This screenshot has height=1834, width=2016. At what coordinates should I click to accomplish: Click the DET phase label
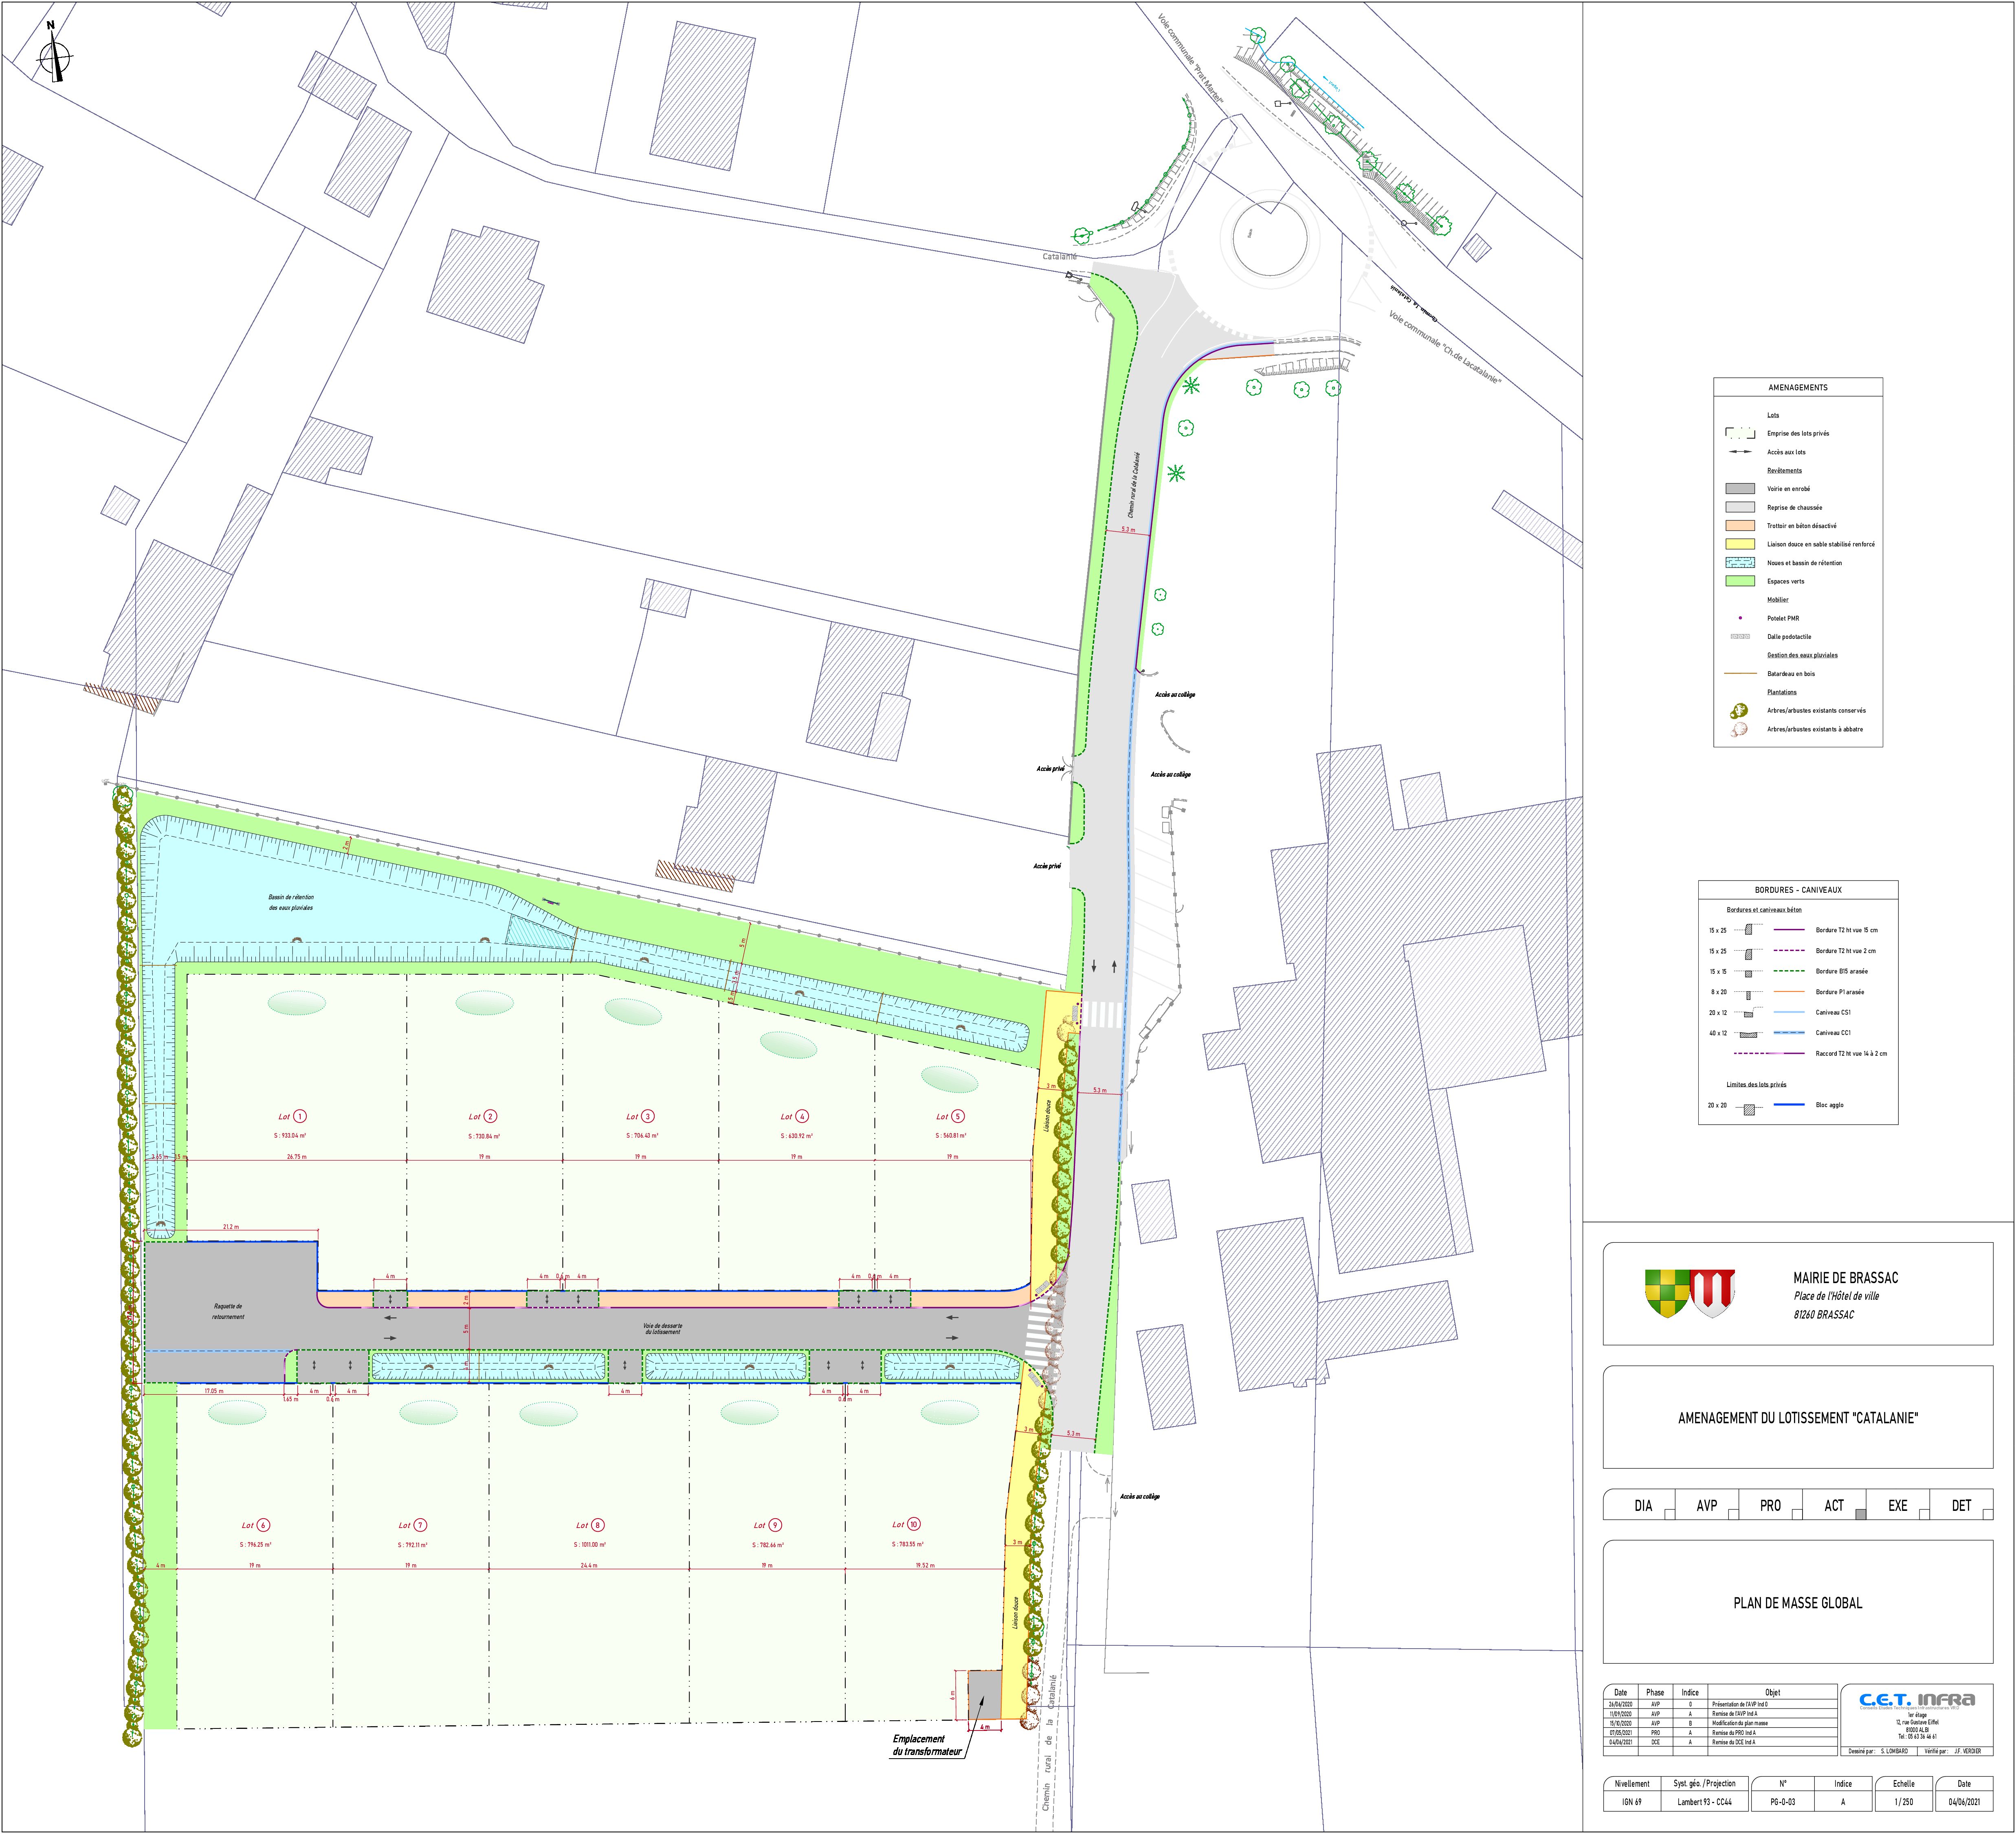coord(1961,1505)
